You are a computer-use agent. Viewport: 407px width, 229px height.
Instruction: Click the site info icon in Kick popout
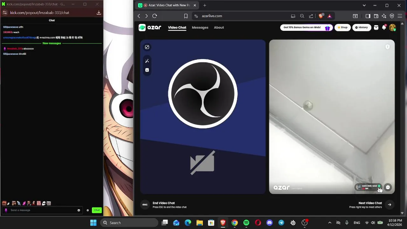click(x=4, y=13)
